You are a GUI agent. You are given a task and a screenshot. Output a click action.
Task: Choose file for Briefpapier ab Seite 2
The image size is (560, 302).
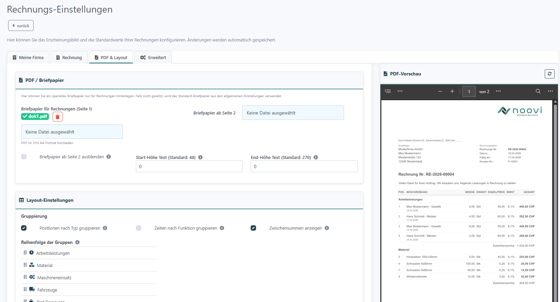293,113
